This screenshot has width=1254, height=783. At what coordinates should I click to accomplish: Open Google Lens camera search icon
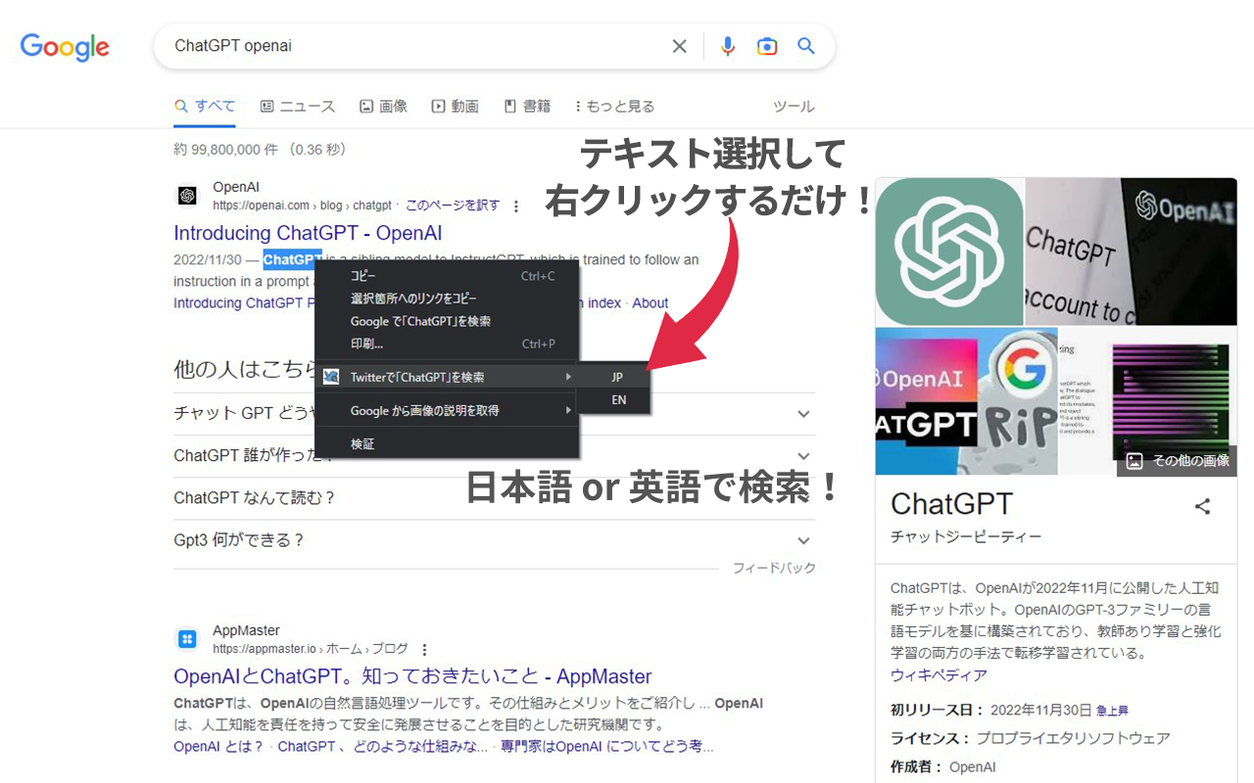767,46
